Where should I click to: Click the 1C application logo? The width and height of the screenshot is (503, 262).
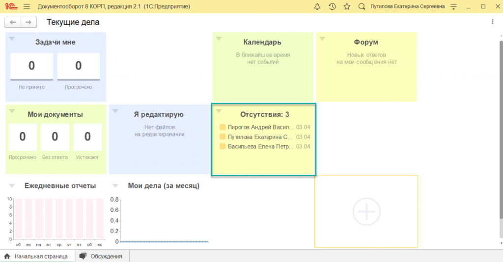(x=10, y=6)
